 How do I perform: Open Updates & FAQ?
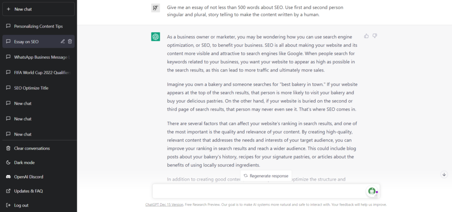pyautogui.click(x=38, y=191)
